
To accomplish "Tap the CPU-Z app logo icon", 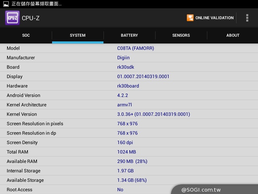I will 12,18.
